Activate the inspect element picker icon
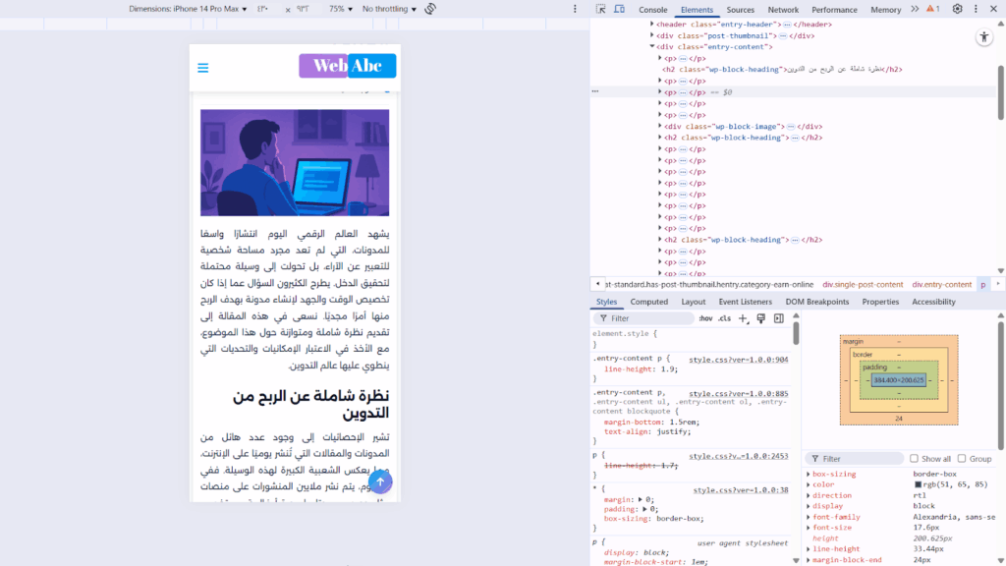The width and height of the screenshot is (1006, 566). click(x=600, y=9)
